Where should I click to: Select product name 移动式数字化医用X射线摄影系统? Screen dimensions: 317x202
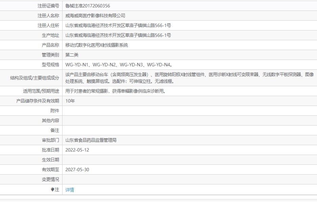97,45
